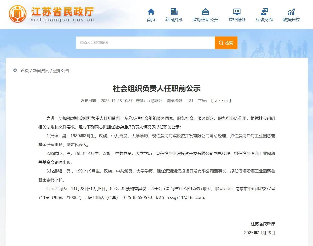Screen dimensions: 313x246
Task: Open 通知公告 breadcrumb link
Action: [61, 71]
